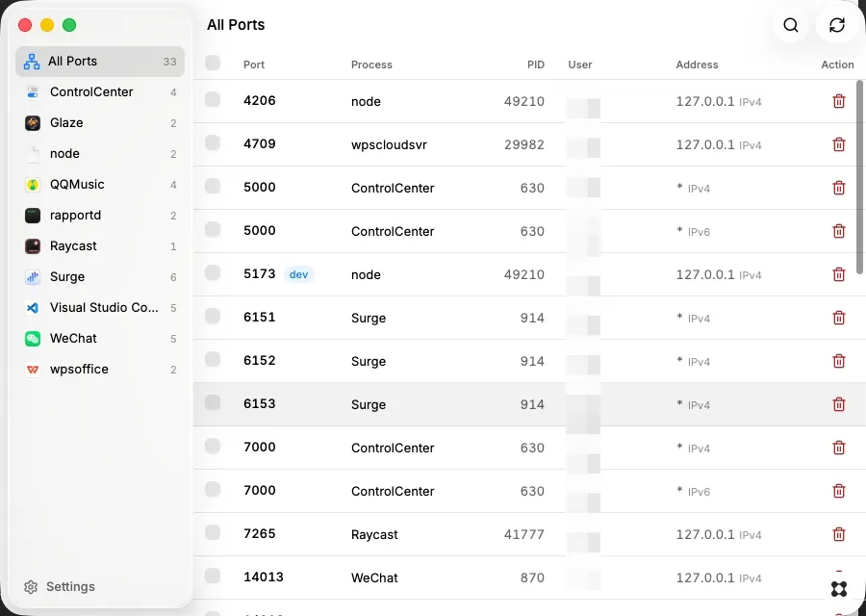Click the WeChat process in table
866x616 pixels.
pyautogui.click(x=374, y=577)
